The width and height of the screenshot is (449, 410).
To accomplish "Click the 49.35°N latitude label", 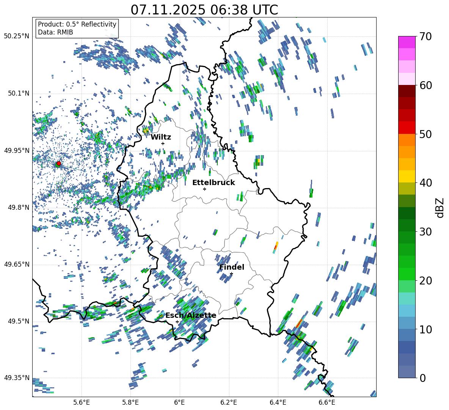I will click(x=17, y=378).
